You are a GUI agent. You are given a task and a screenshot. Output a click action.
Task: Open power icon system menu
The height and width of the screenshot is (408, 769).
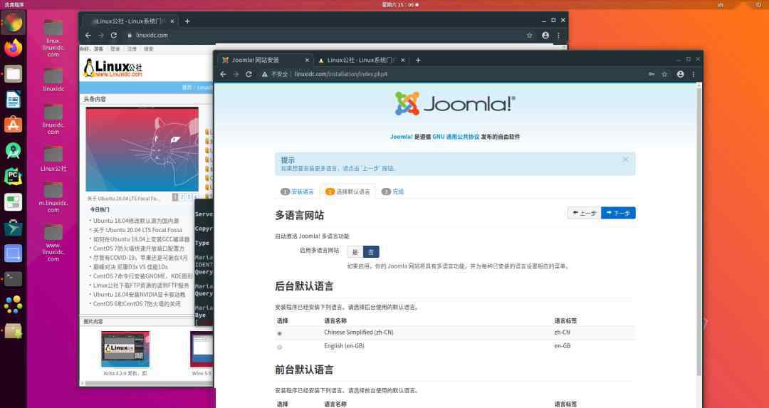point(759,4)
